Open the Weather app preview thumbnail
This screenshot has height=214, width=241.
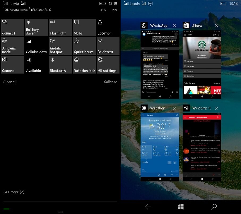point(160,147)
